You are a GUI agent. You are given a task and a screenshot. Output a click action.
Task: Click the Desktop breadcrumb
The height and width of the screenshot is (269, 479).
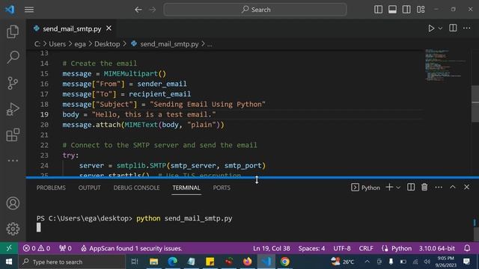click(x=107, y=44)
